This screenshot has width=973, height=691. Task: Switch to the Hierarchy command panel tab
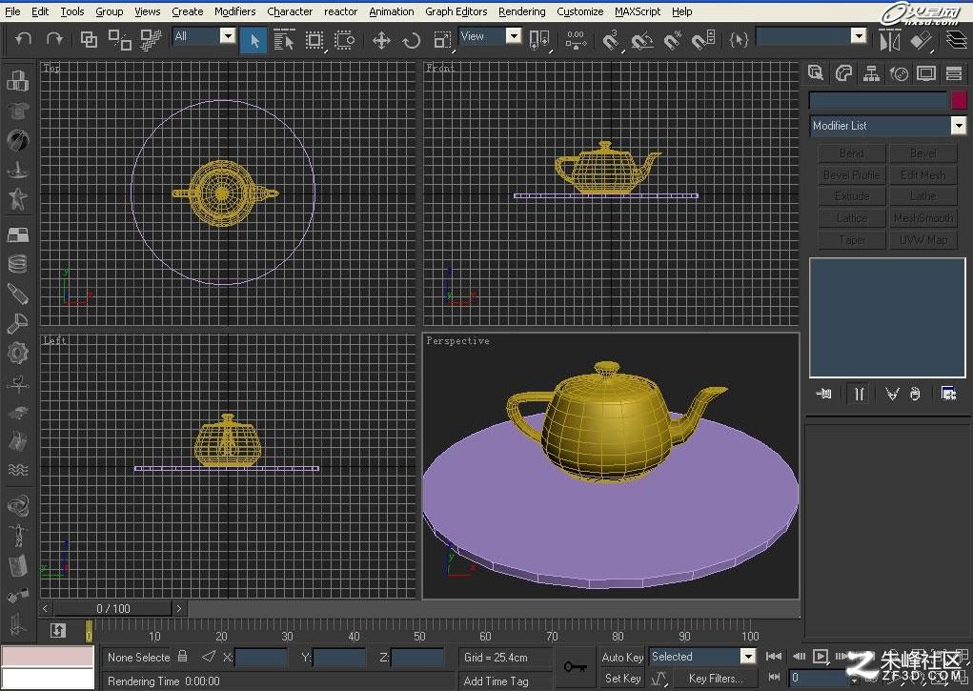(871, 73)
